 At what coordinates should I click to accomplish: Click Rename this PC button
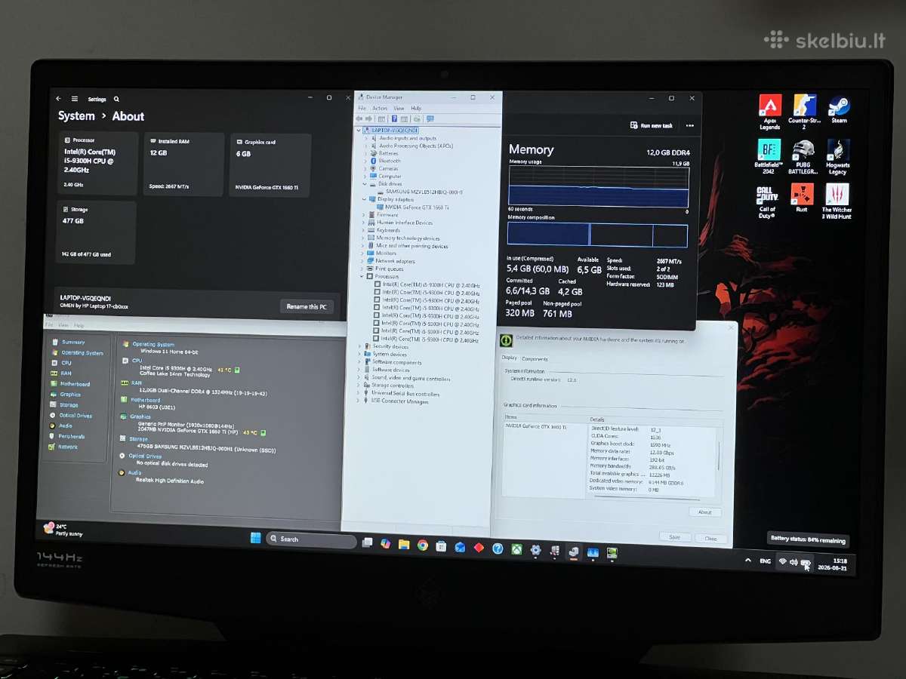point(307,306)
